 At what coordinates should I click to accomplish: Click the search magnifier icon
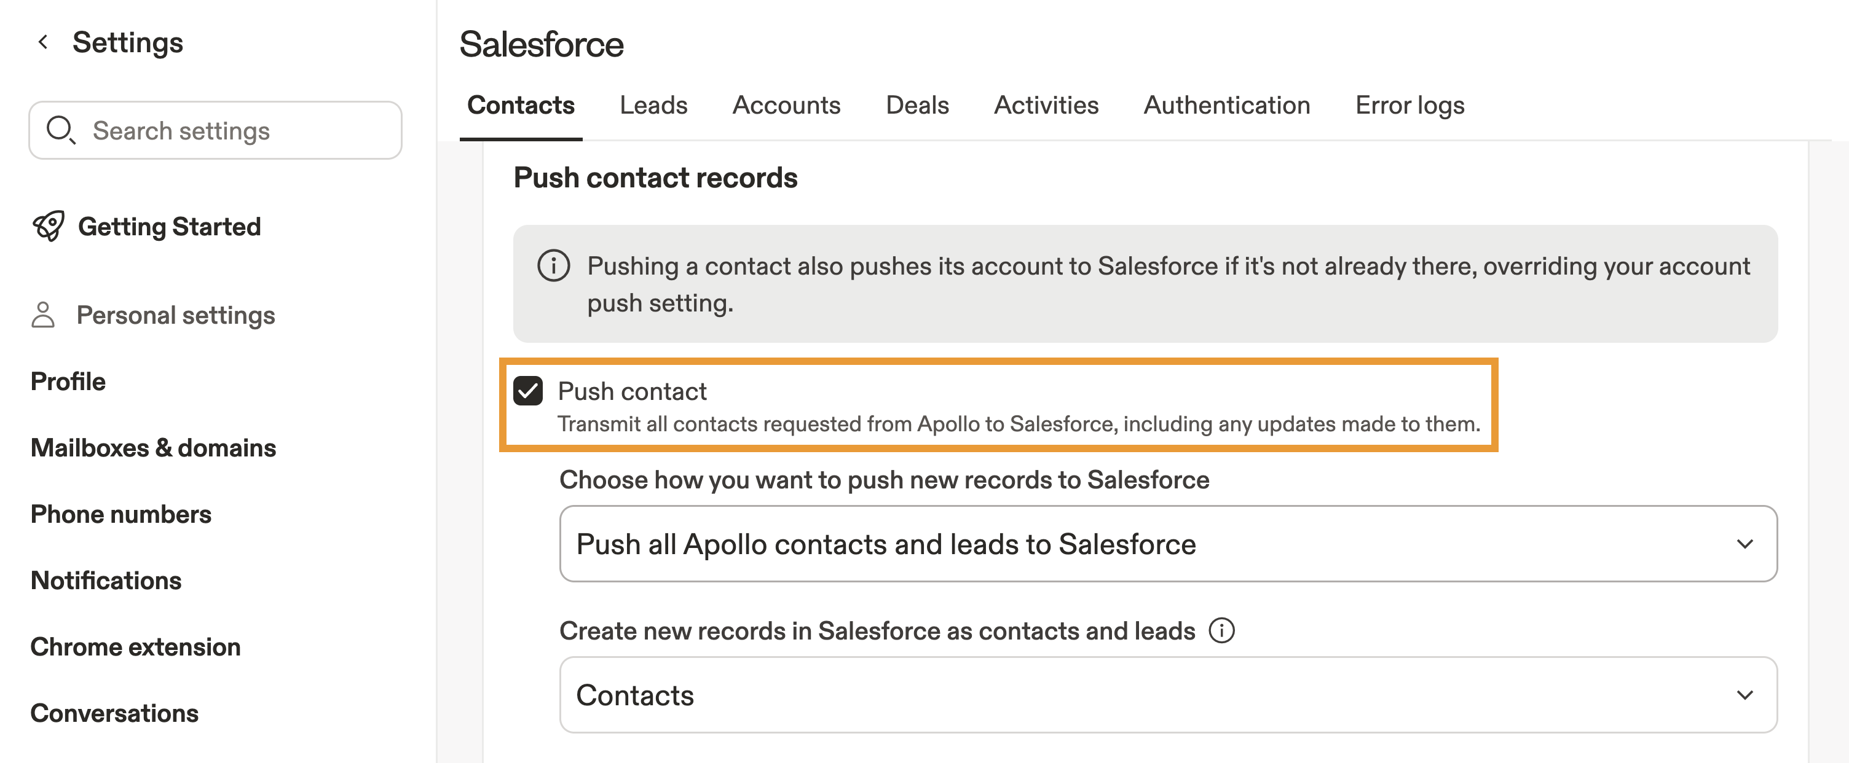[60, 130]
